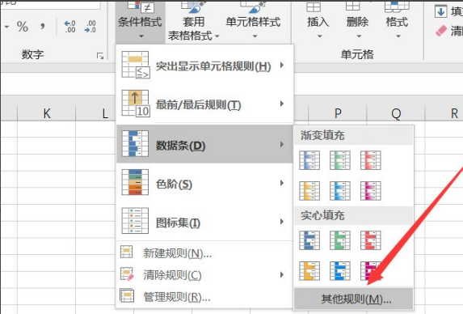Open the 清除规则 submenu
Screen dimensions: 463x314
(204, 274)
